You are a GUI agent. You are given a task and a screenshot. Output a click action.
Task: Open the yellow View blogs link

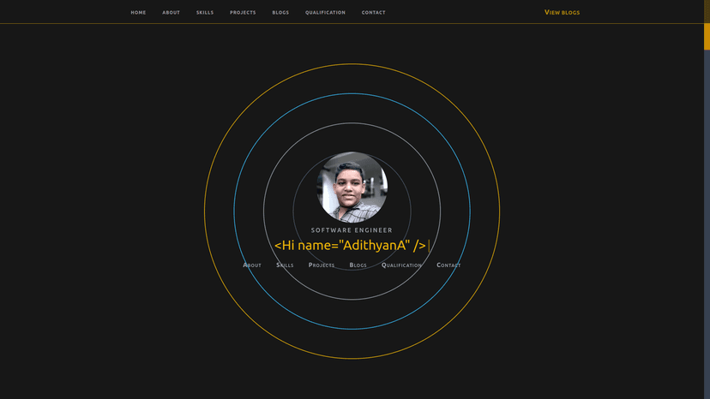pos(562,13)
